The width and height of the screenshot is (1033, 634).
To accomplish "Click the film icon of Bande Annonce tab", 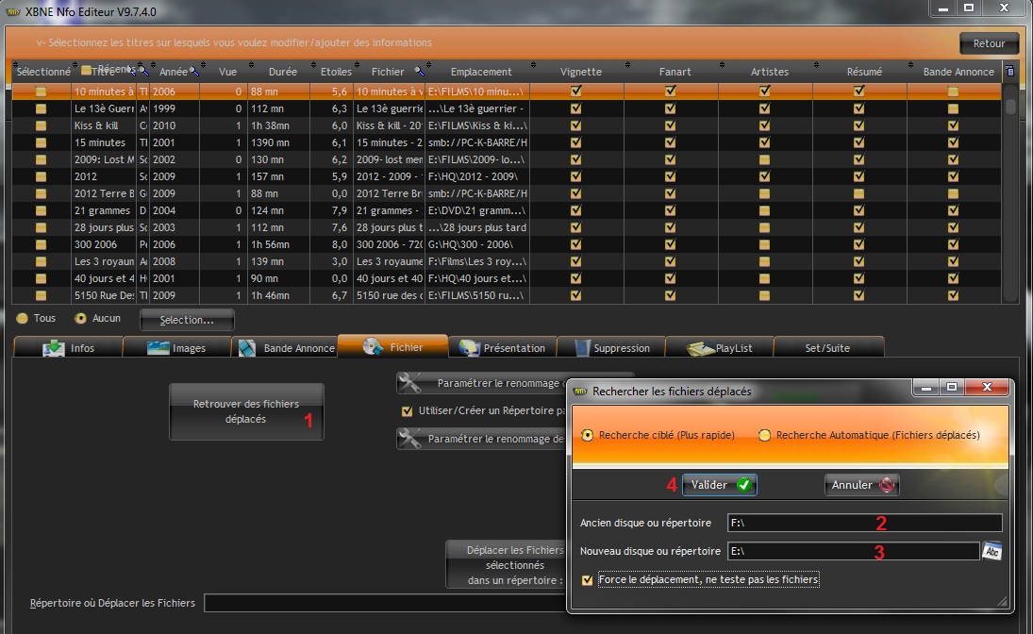I will (x=248, y=348).
